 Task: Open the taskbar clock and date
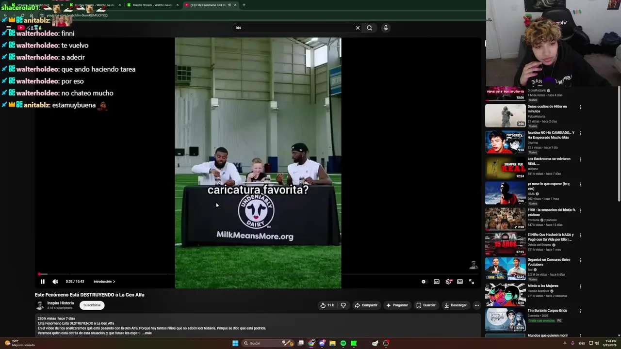[x=610, y=343]
